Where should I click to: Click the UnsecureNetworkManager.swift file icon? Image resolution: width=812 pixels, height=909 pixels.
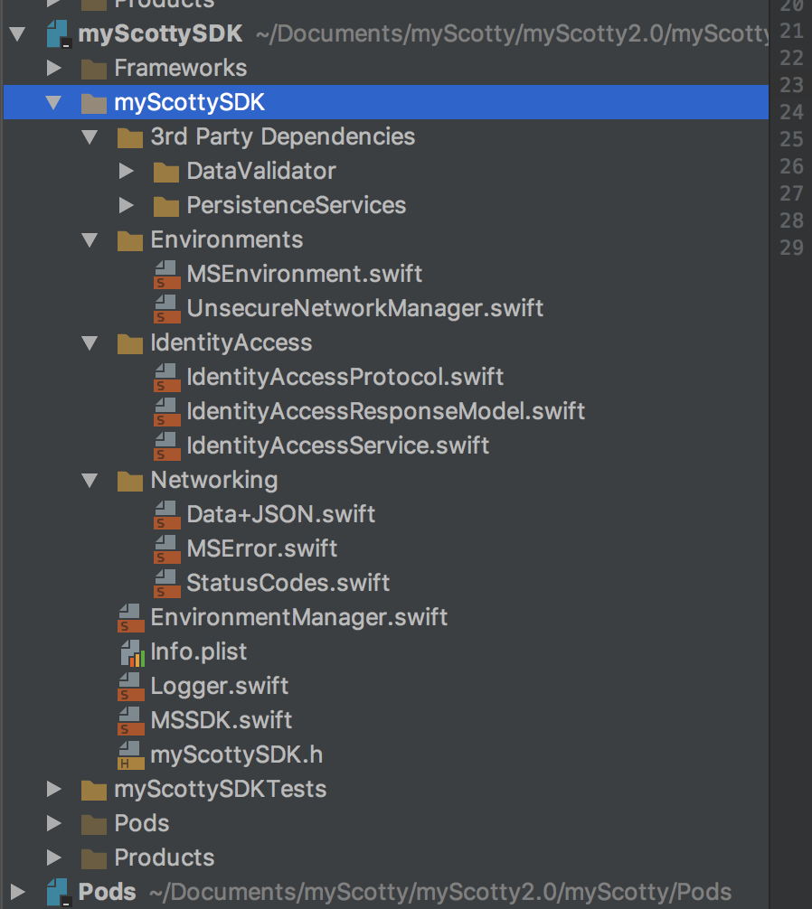(x=166, y=308)
